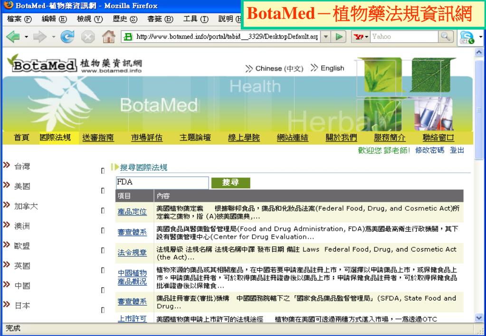Expand the 台灣 side menu marker
486x336 pixels.
[103, 171]
